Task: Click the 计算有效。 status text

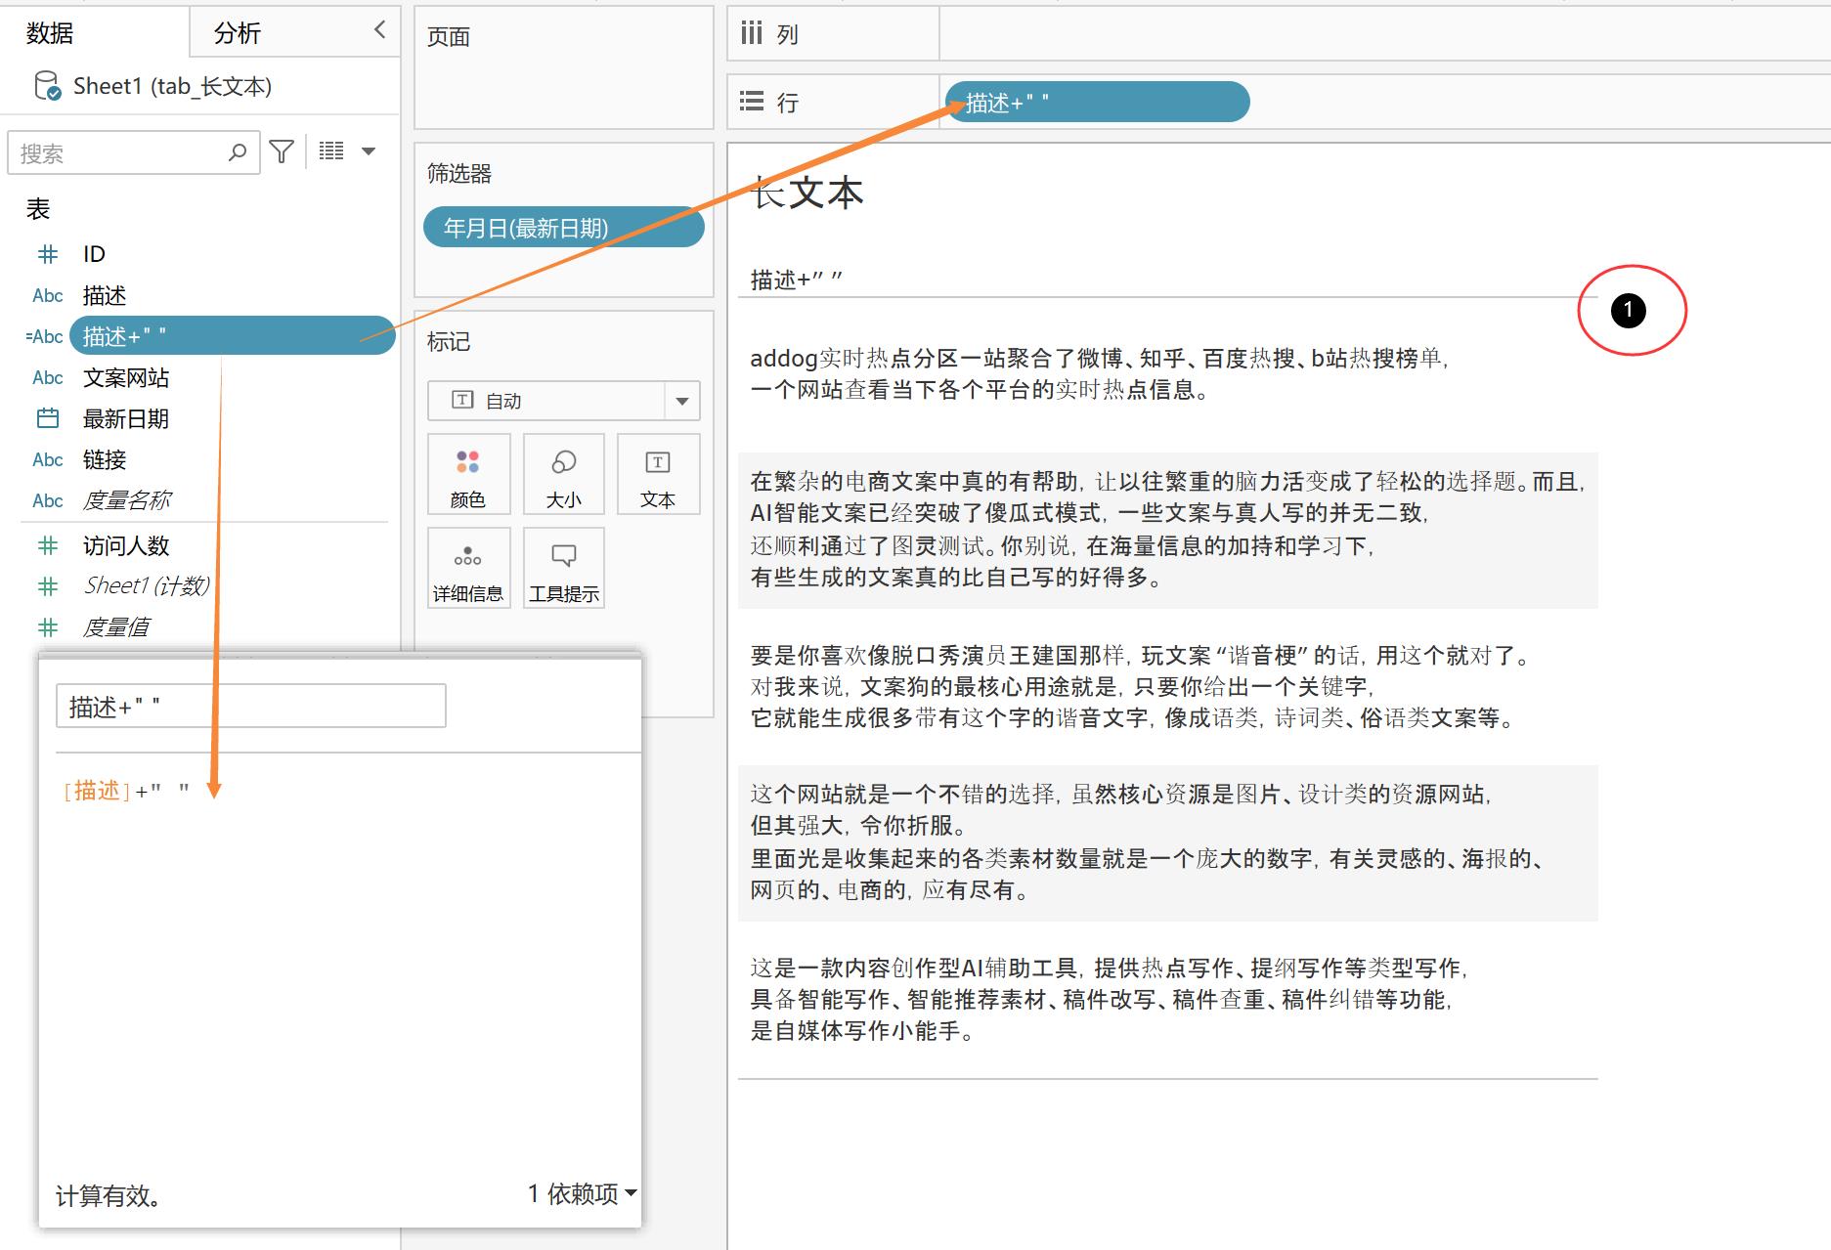Action: (109, 1195)
